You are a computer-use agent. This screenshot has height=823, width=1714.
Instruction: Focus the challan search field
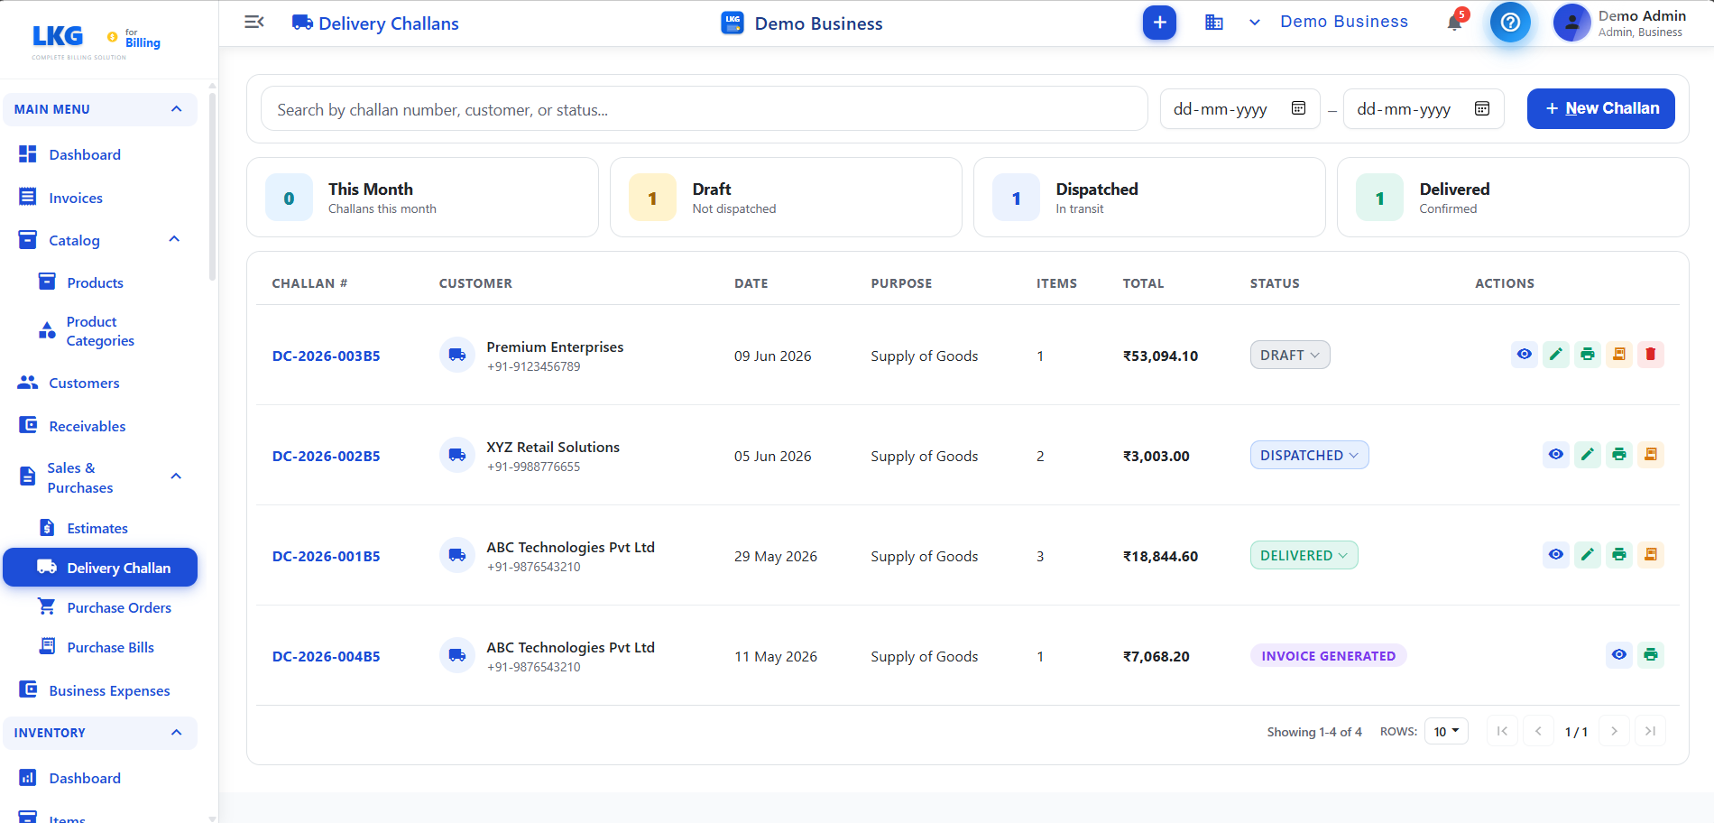coord(704,109)
